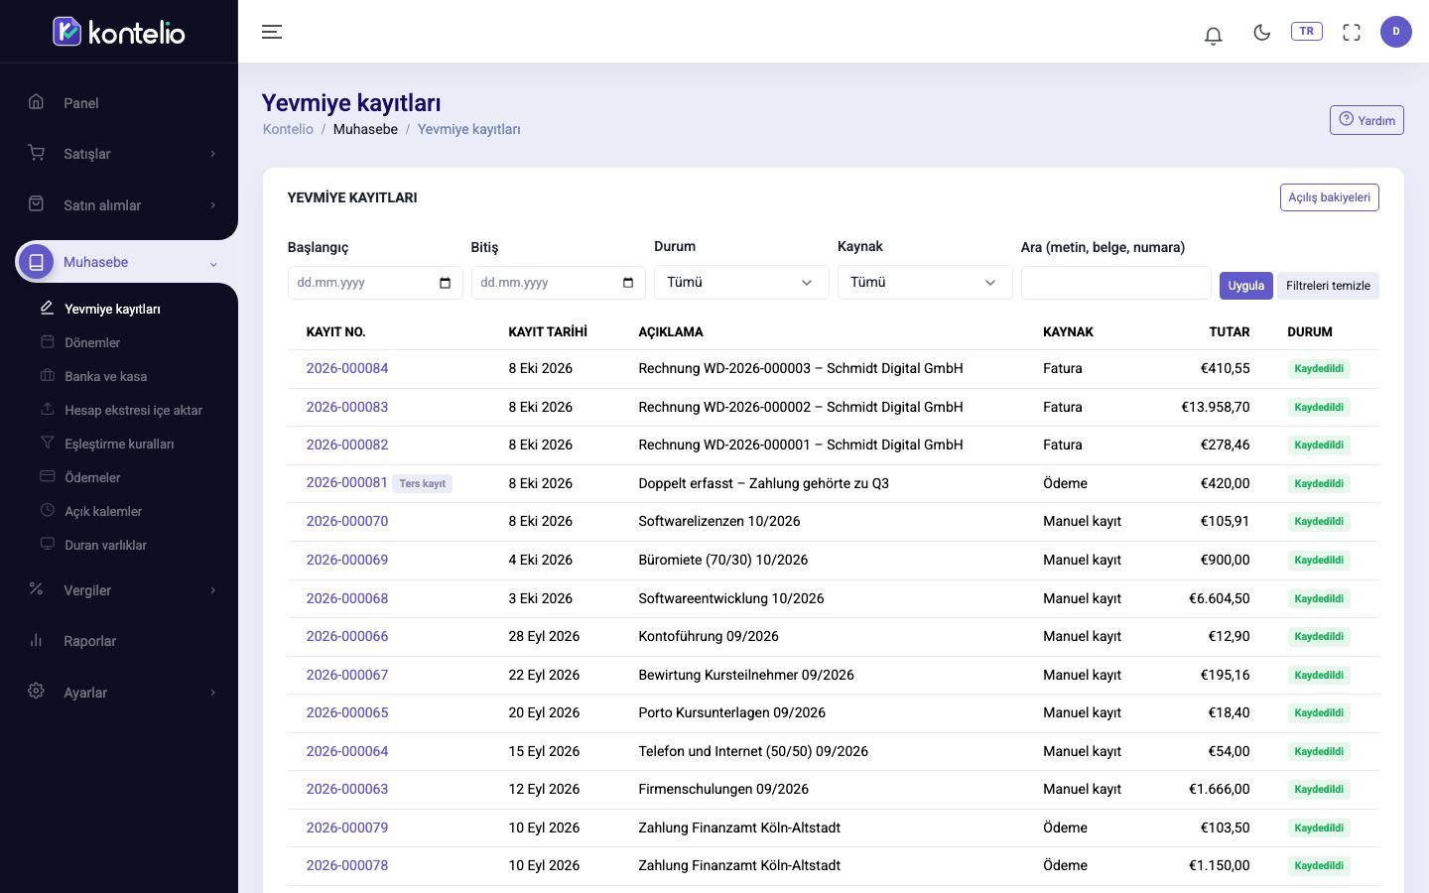The image size is (1429, 893).
Task: Open Açılış bakiyeleri
Action: coord(1329,197)
